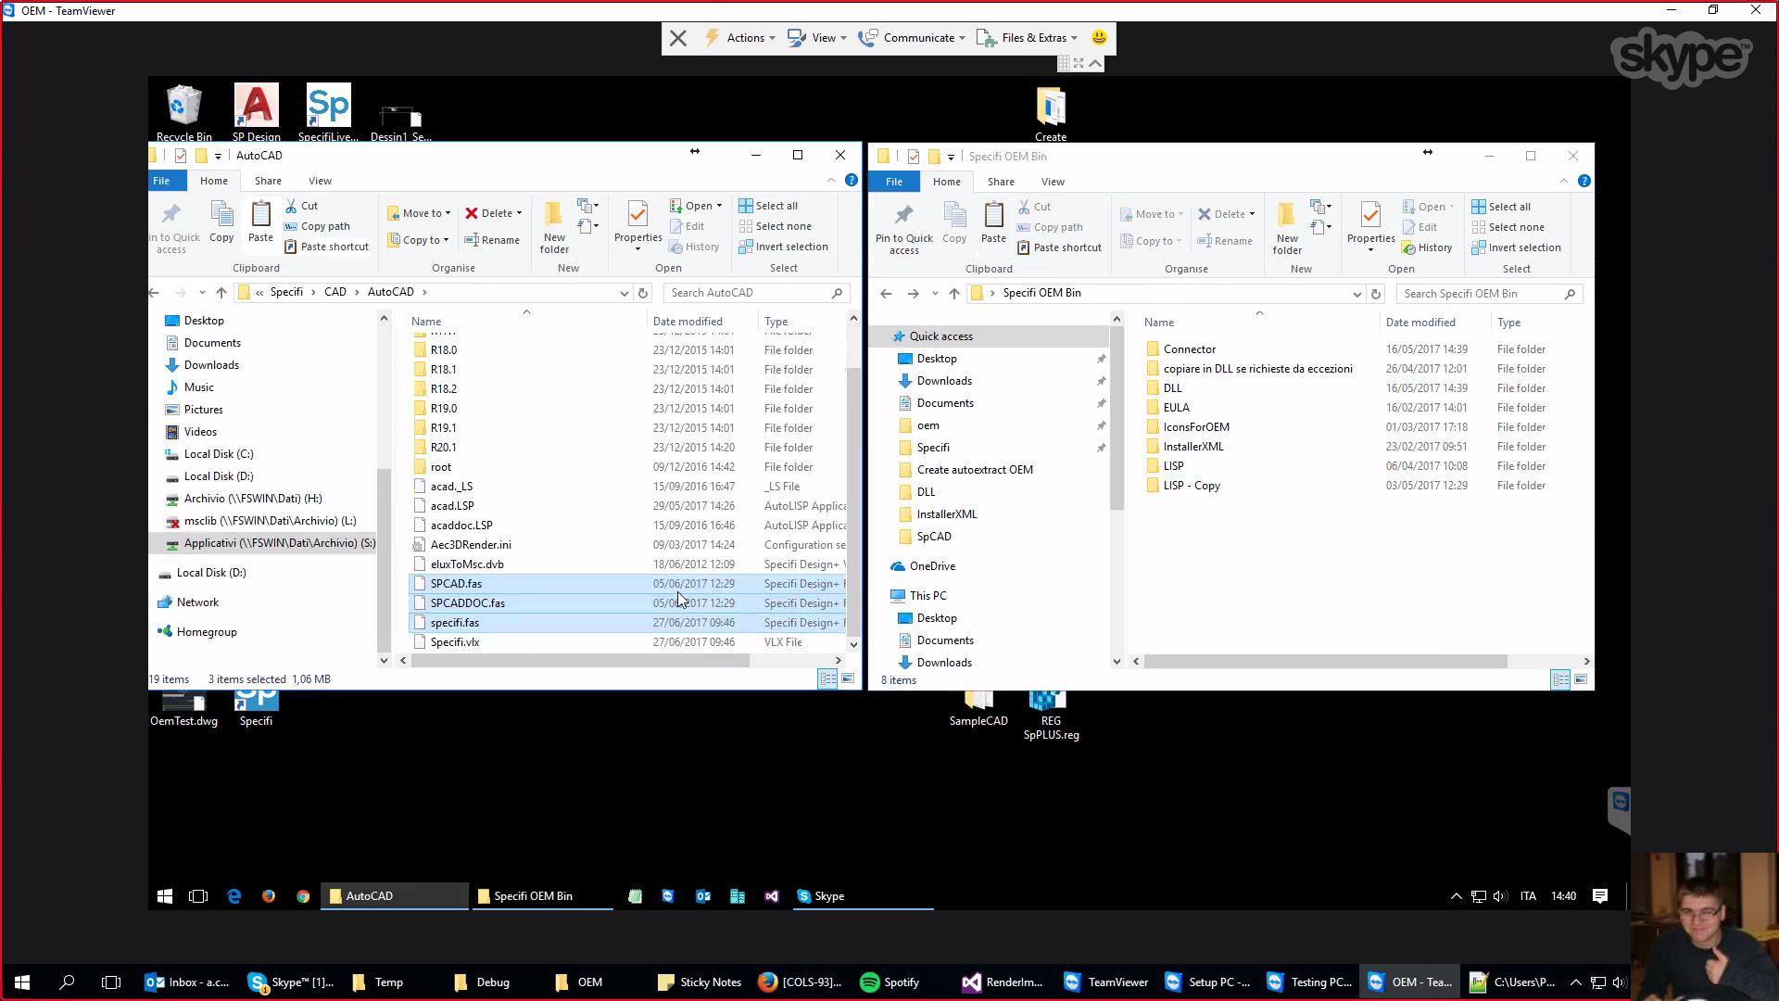The image size is (1779, 1001).
Task: Open SP Design desktop shortcut
Action: click(x=257, y=112)
